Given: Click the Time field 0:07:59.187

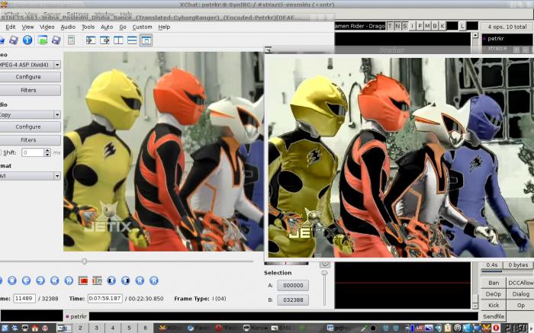Looking at the screenshot, I should coord(105,298).
